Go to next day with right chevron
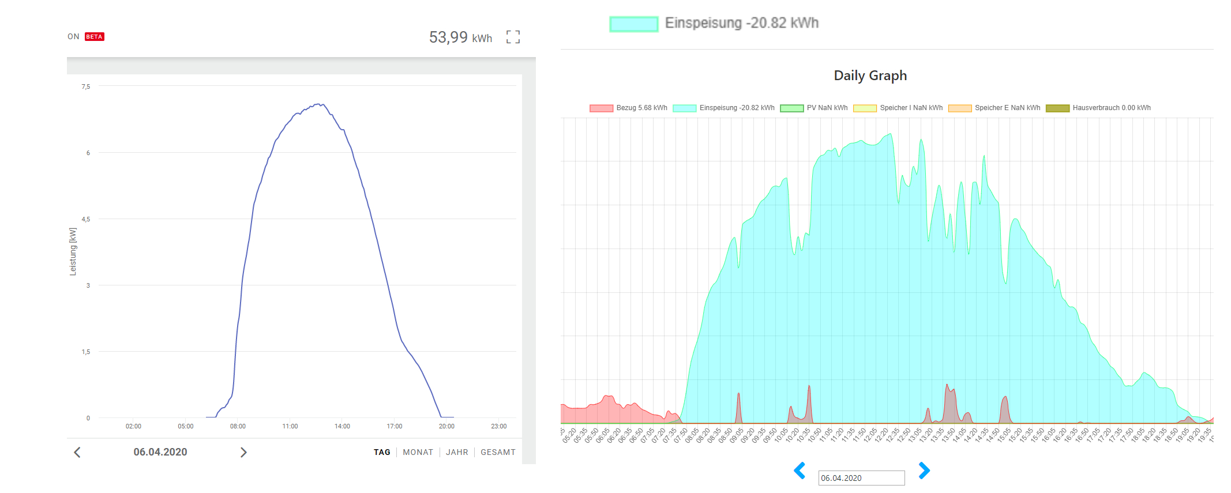 pos(243,453)
